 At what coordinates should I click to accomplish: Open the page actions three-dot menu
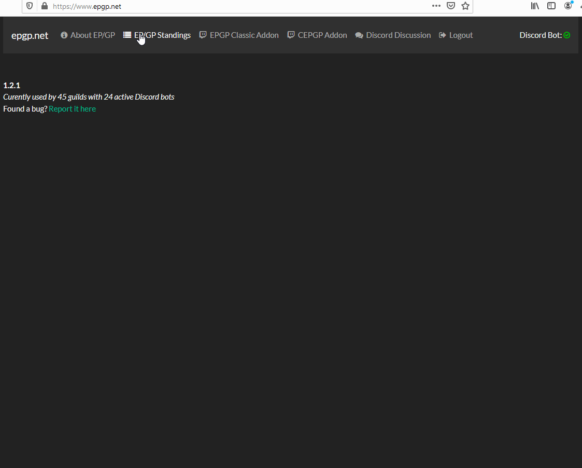coord(436,6)
